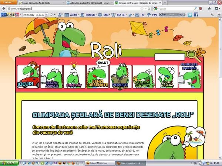
Task: Open toolbar settings wrench icon
Action: (212, 15)
